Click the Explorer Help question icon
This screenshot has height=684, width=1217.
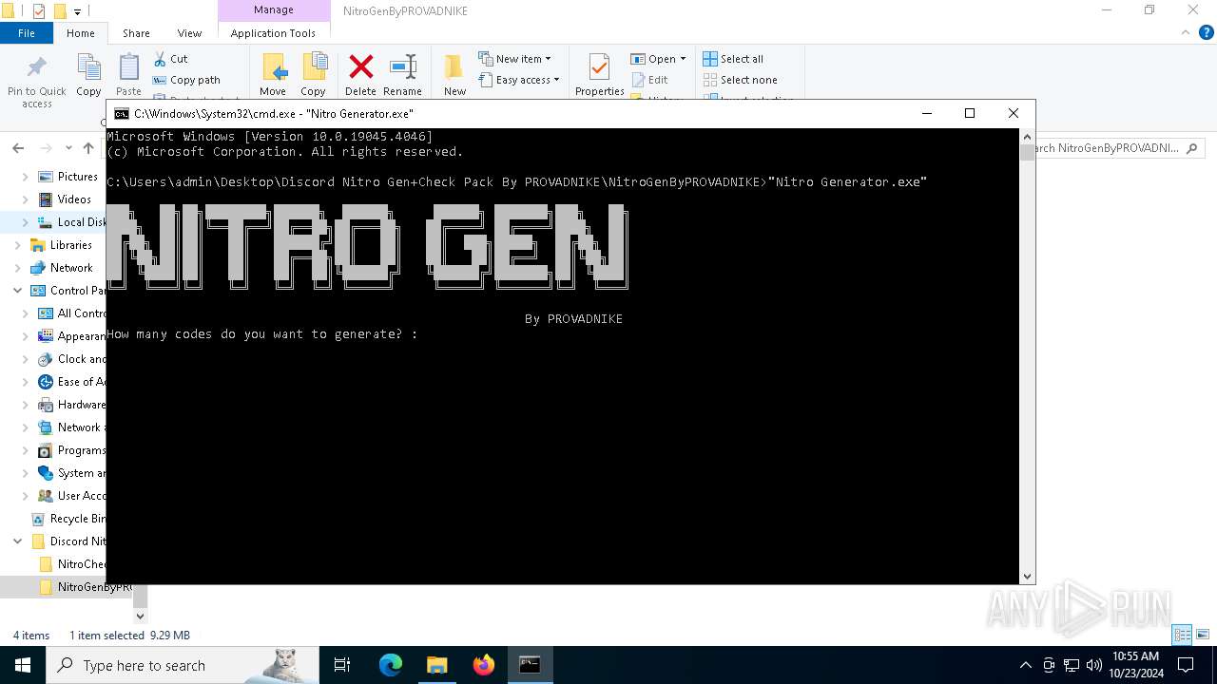[1206, 32]
